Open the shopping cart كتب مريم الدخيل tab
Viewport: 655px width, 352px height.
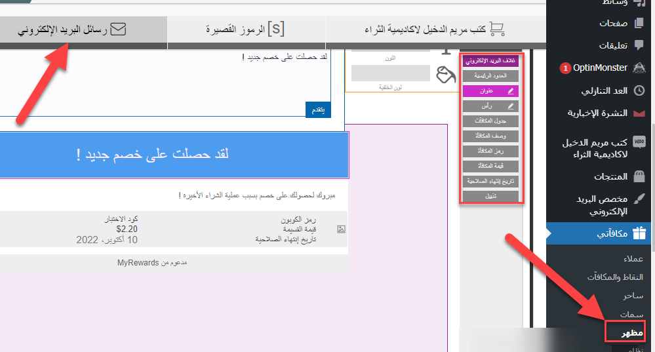tap(435, 29)
